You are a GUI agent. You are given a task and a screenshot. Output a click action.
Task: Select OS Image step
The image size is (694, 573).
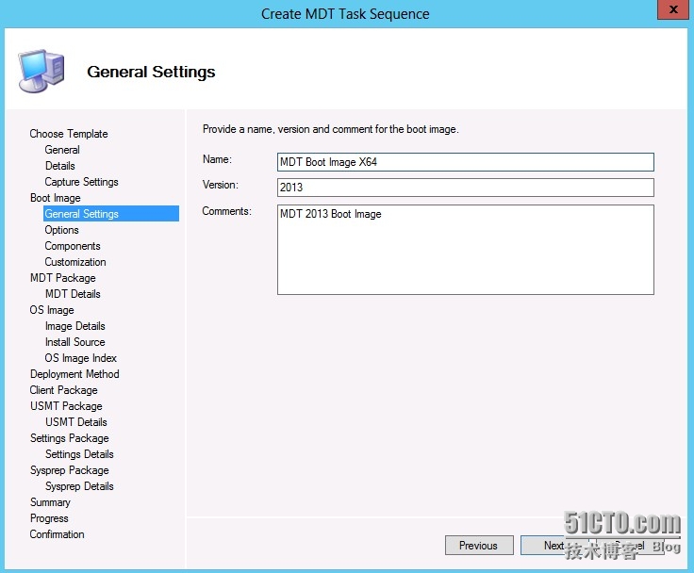click(52, 310)
